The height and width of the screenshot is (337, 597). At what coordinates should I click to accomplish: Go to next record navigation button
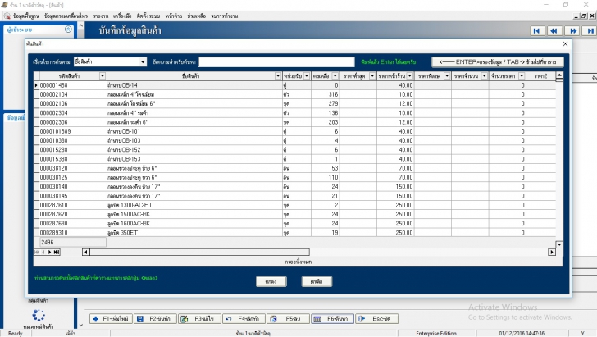point(572,31)
